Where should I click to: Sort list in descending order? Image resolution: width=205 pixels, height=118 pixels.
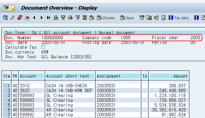(63, 18)
